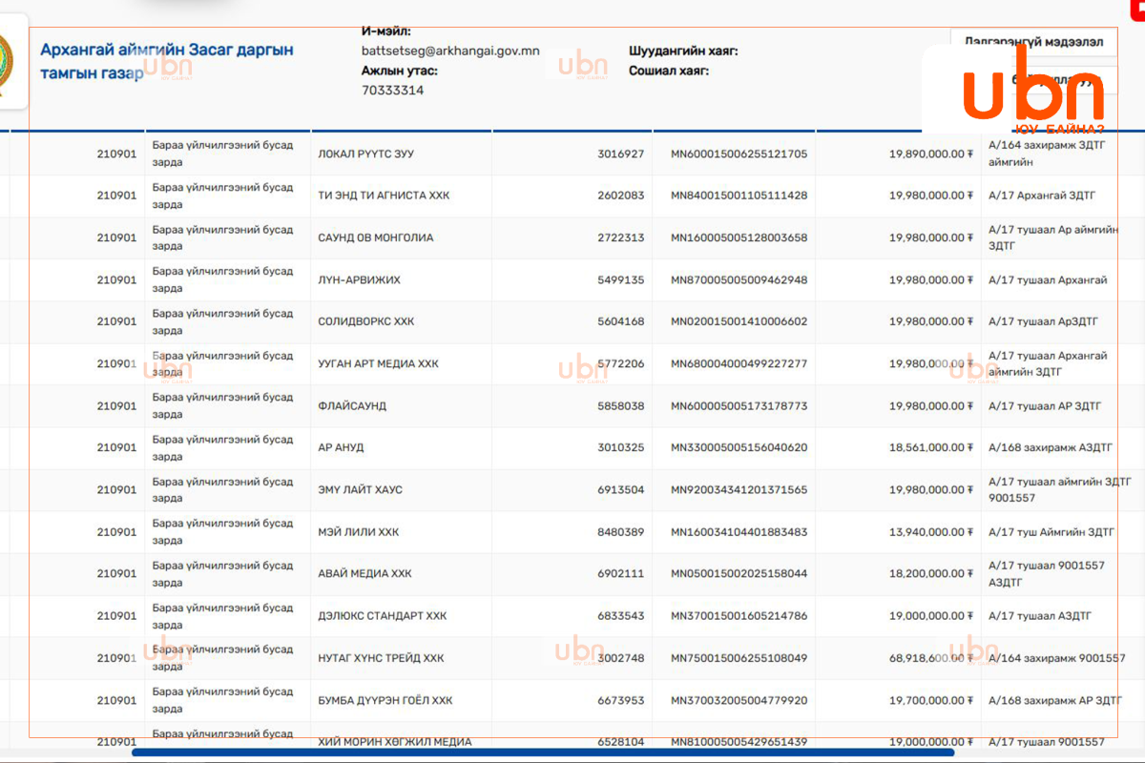Click the amount 18,200,000.00 ₮
The height and width of the screenshot is (763, 1145).
[931, 573]
